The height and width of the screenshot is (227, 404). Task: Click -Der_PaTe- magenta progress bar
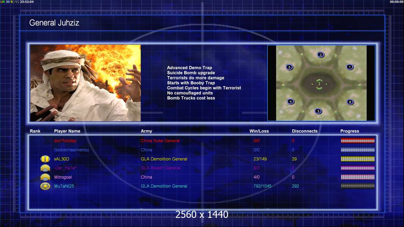358,168
